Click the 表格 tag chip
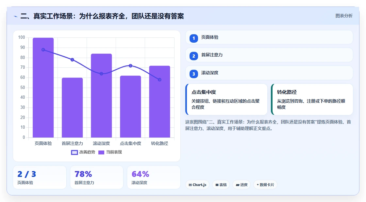Viewport: 366px width, 202px height. [221, 185]
